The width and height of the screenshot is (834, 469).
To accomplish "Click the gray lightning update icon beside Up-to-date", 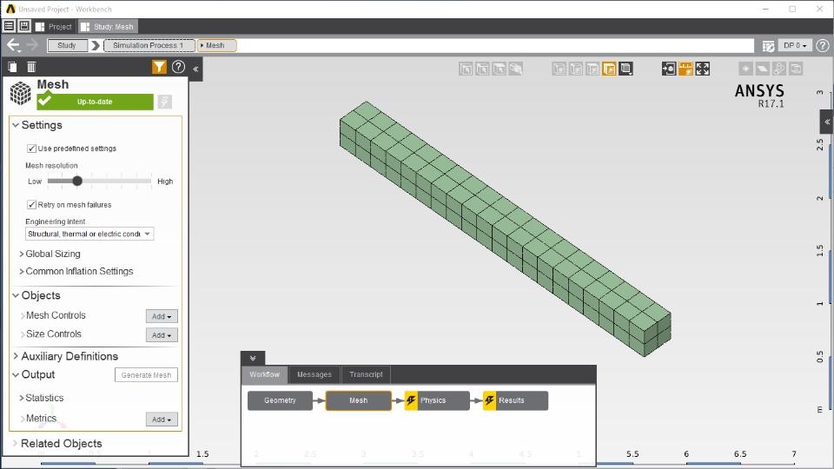I will (164, 102).
